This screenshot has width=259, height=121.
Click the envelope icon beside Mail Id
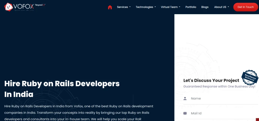(x=185, y=113)
